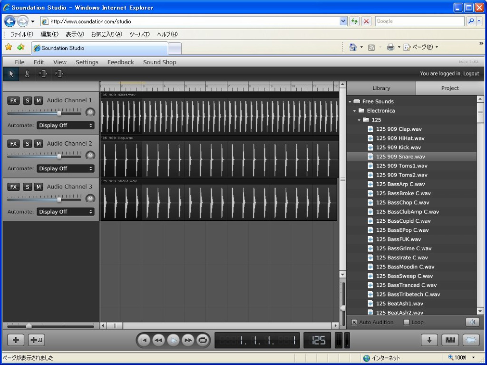Click the download arrow button
This screenshot has width=487, height=365.
[x=429, y=340]
